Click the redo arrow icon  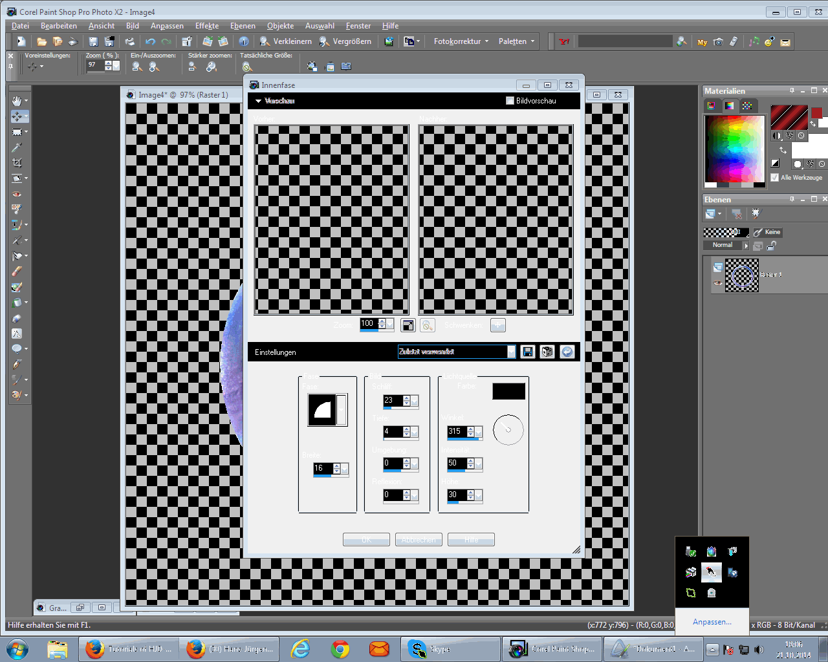point(166,41)
